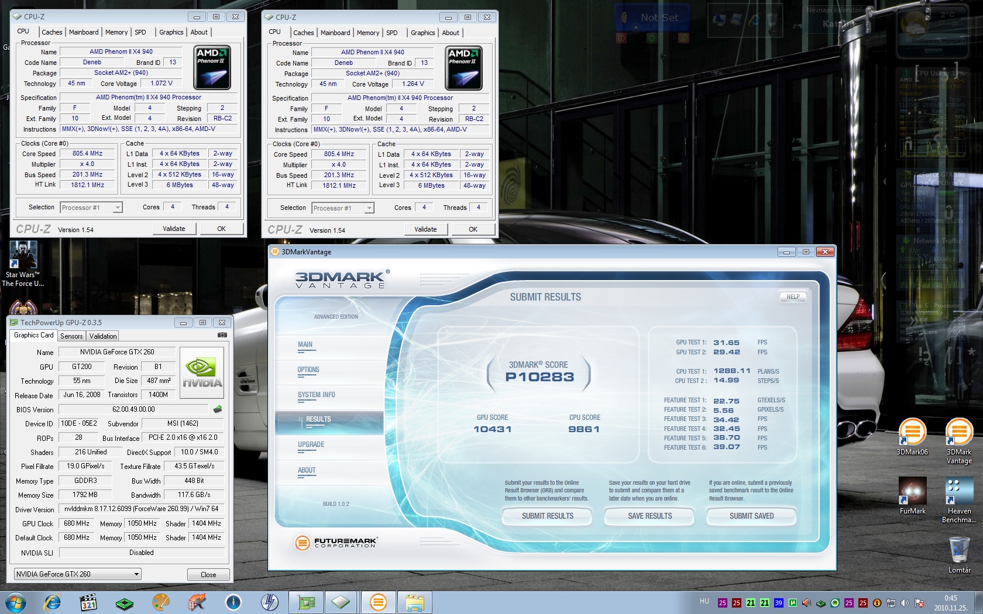
Task: Open Windows Explorer from the taskbar
Action: click(x=415, y=602)
